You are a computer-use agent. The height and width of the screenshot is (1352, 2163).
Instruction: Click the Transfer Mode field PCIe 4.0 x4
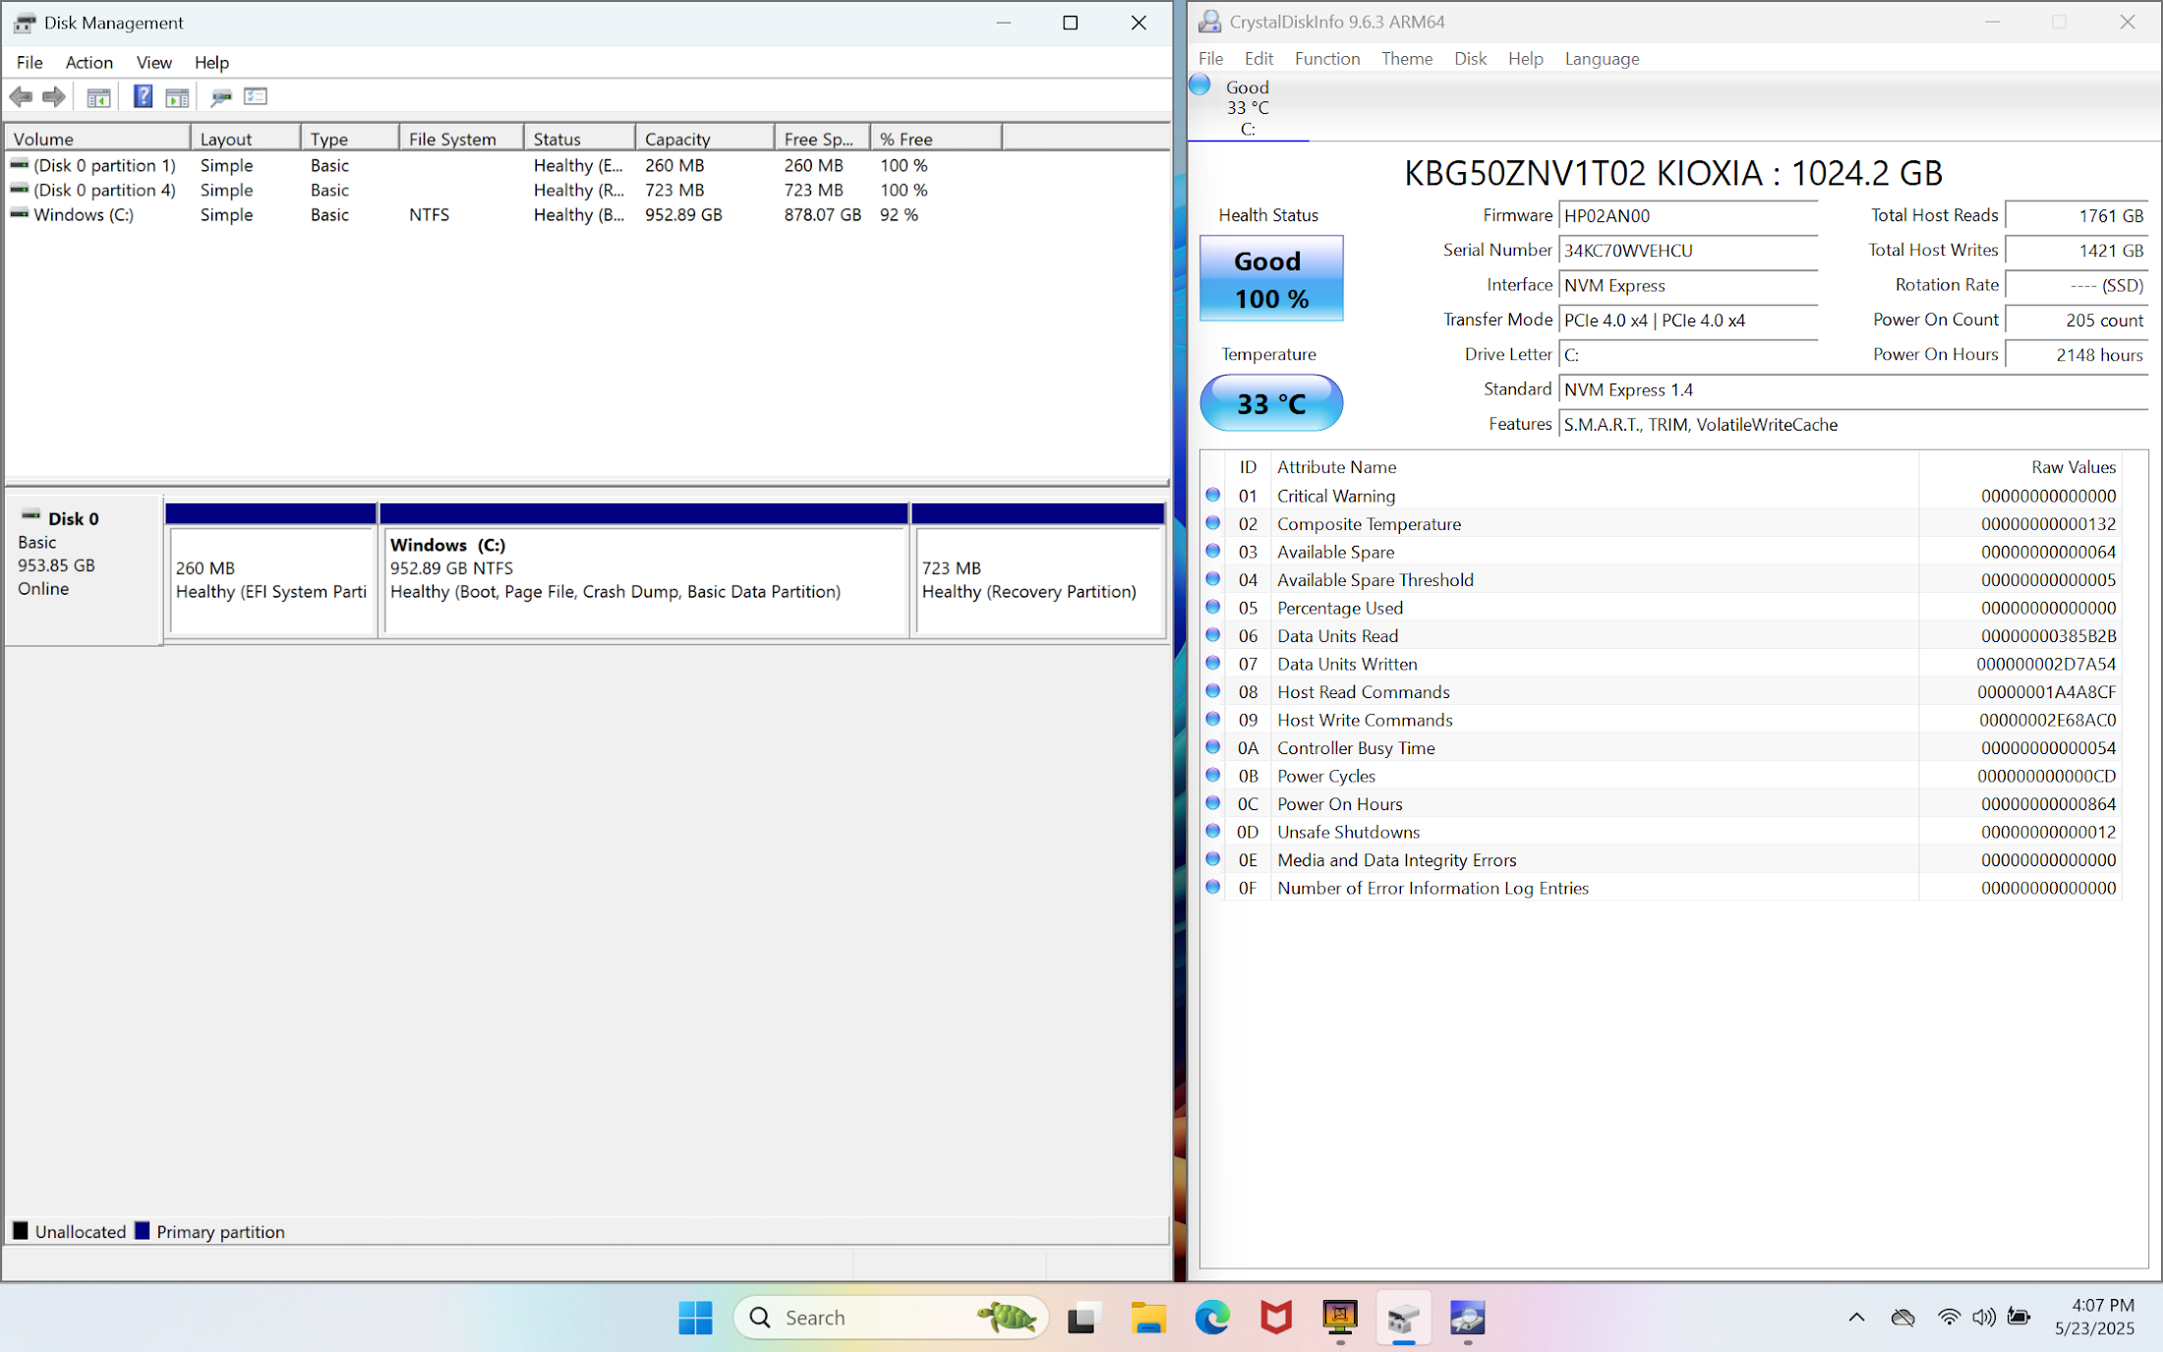(1688, 321)
